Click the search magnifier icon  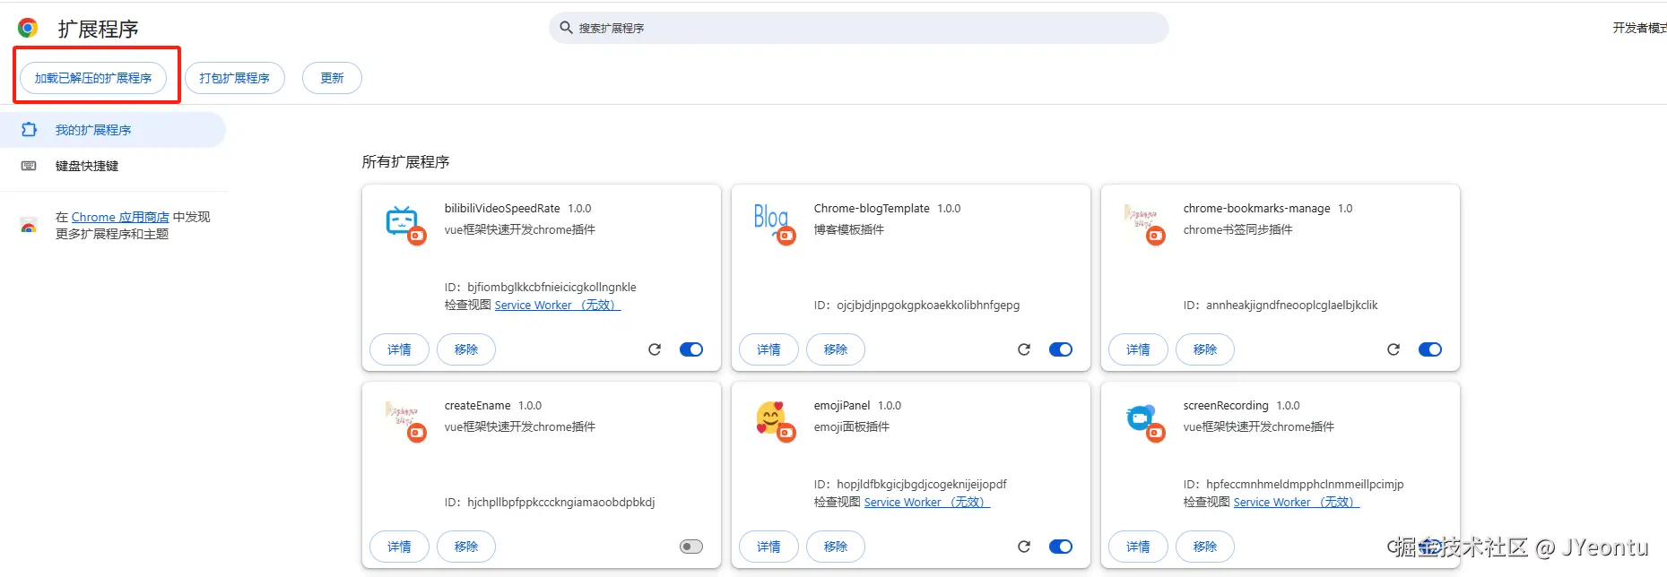(x=566, y=28)
